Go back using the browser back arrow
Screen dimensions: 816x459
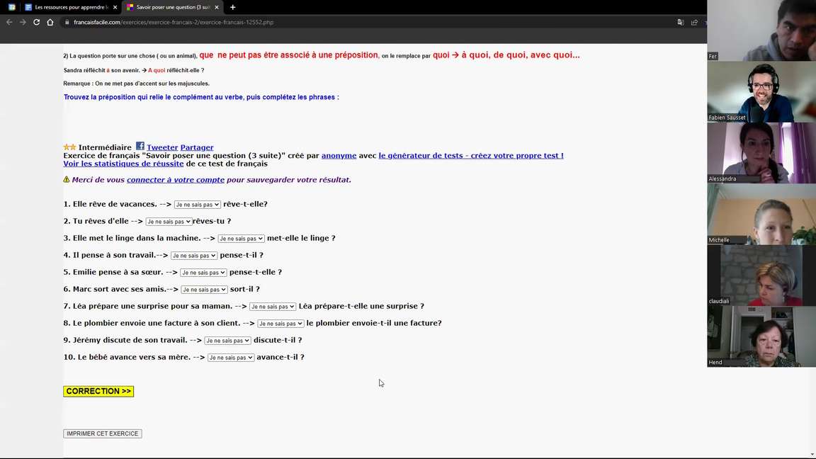coord(9,23)
